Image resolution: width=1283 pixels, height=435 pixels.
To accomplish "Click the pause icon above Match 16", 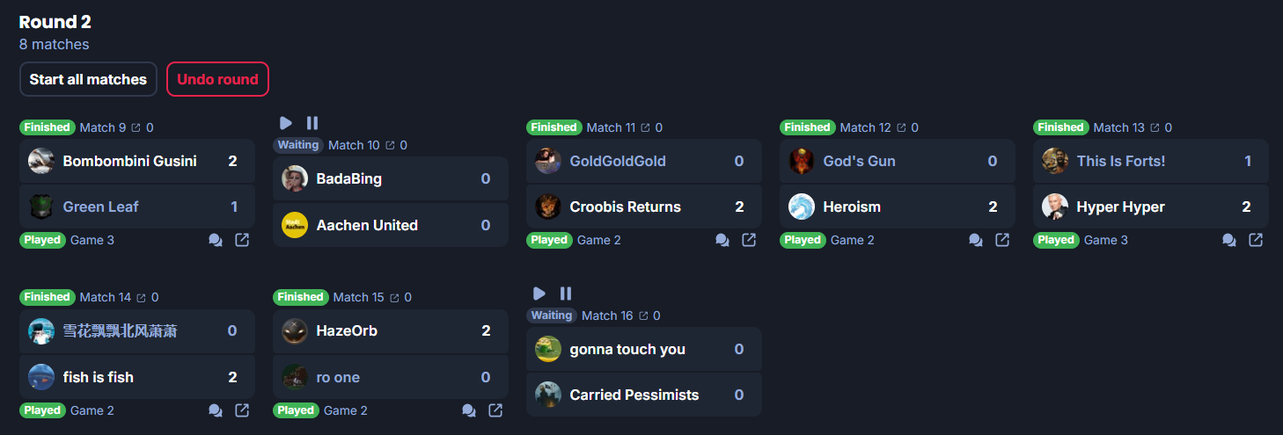I will pos(566,294).
